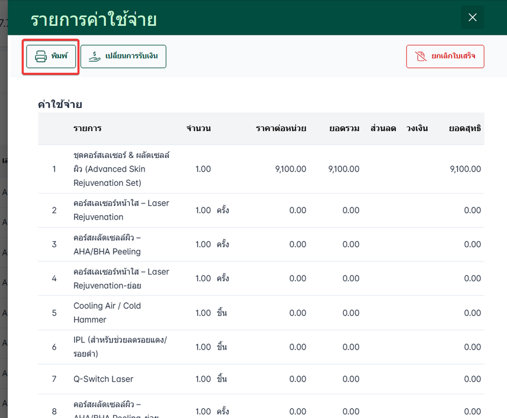Close the รายการค่าใช้จ่าย dialog with X

472,18
